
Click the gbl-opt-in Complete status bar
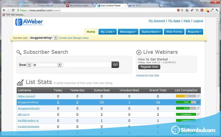(x=186, y=114)
